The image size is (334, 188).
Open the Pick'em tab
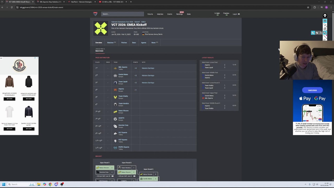(x=124, y=43)
